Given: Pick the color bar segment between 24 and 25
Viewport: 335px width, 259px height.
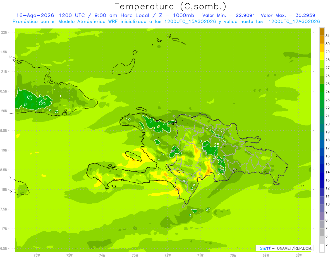Looking at the screenshot, I should tap(322, 88).
